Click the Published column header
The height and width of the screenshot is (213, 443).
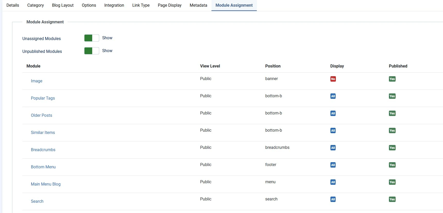pyautogui.click(x=398, y=66)
